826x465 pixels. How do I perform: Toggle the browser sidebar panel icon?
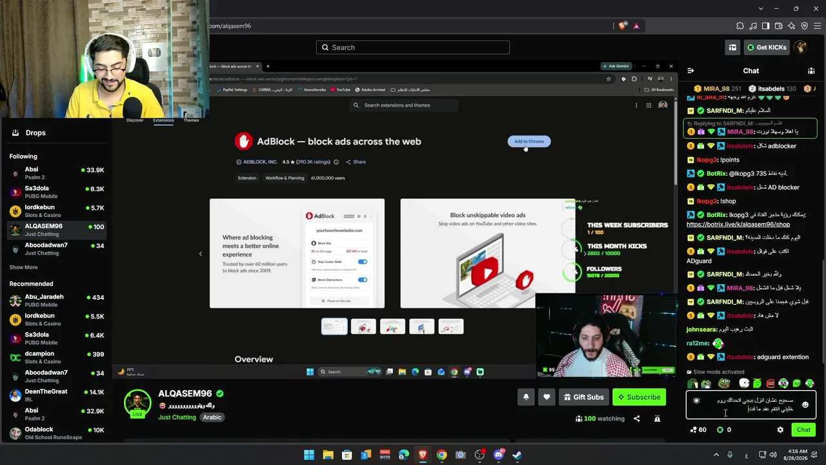tap(766, 26)
